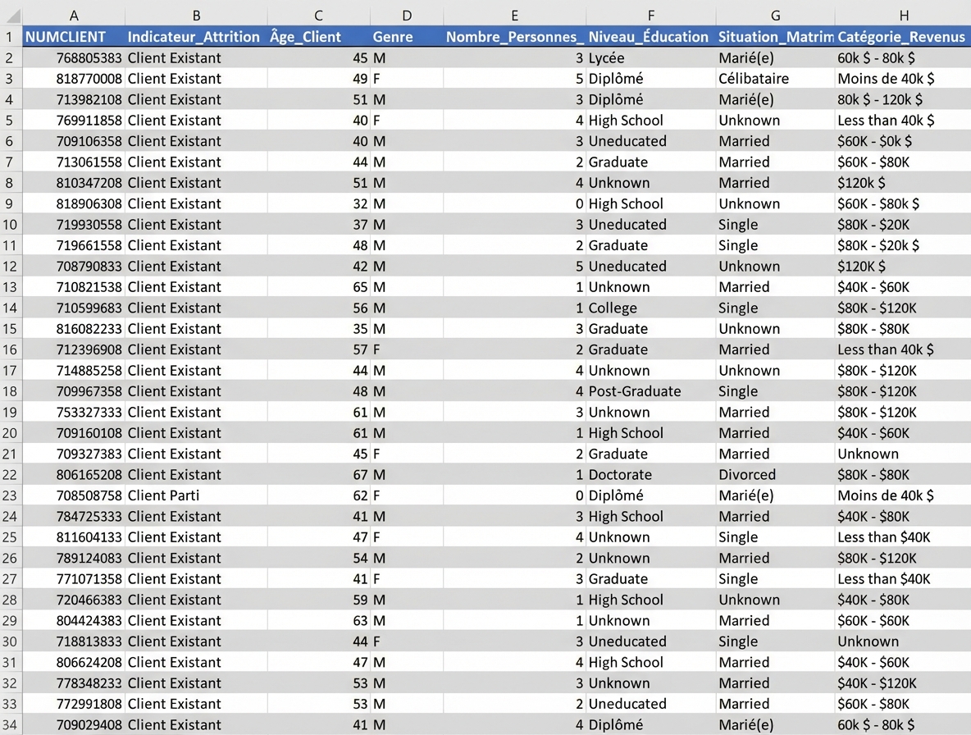
Task: Click the age 67 cell
Action: click(360, 475)
